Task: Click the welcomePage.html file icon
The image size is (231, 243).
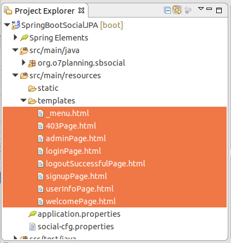Action: coord(40,201)
